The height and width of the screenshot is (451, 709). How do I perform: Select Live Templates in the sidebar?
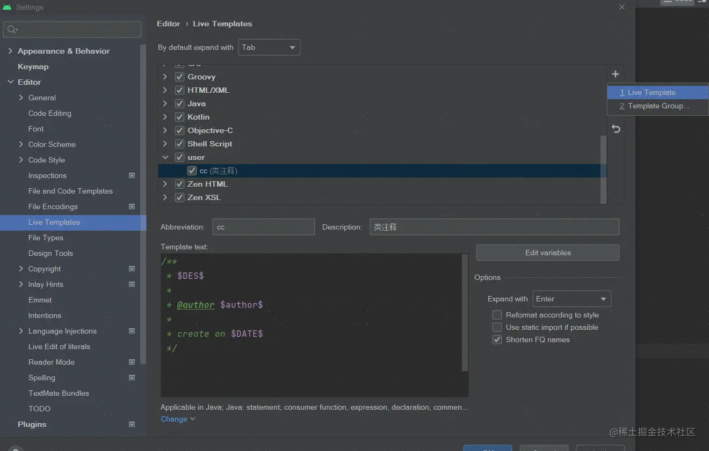pos(73,222)
